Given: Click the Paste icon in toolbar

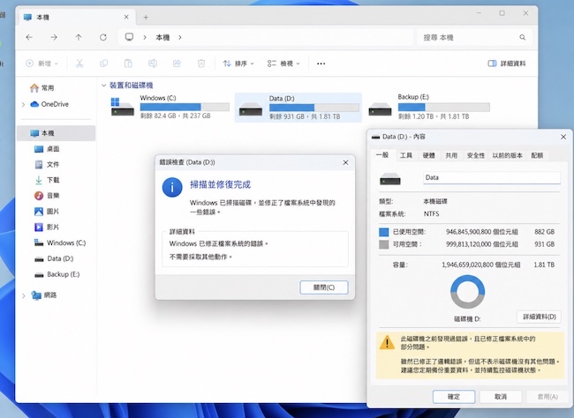Looking at the screenshot, I should coord(128,63).
